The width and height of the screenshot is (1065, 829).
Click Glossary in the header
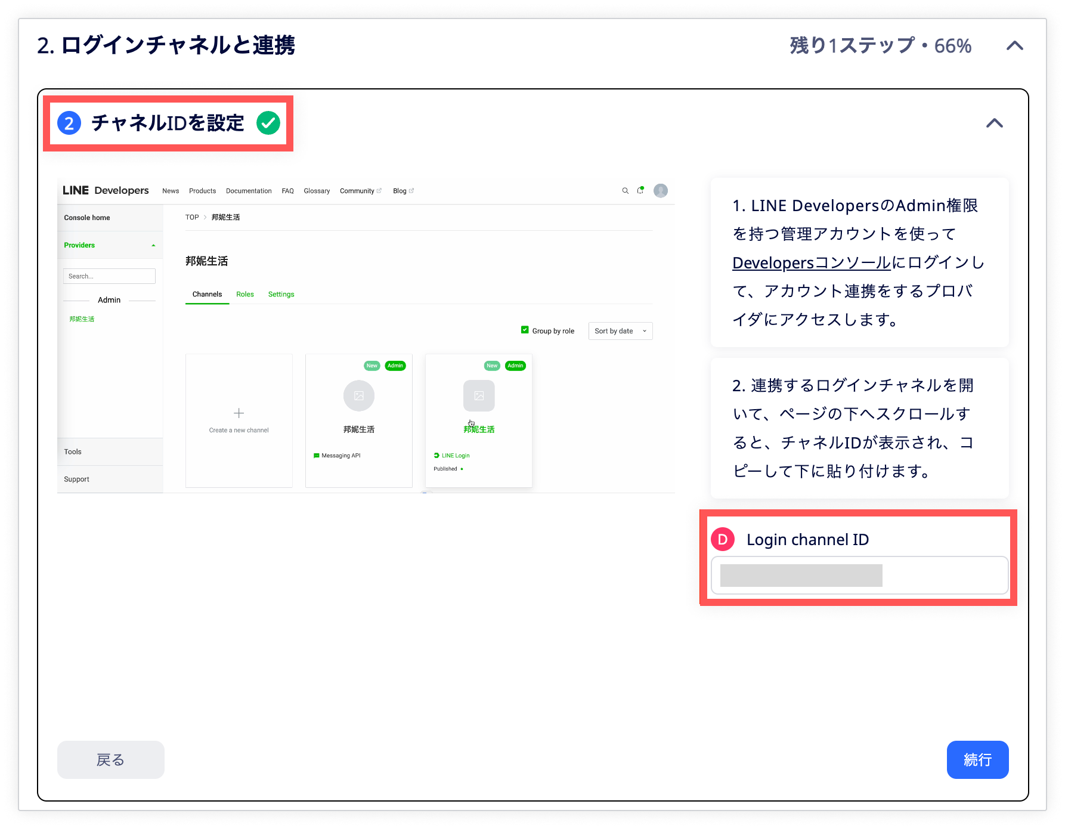tap(317, 191)
